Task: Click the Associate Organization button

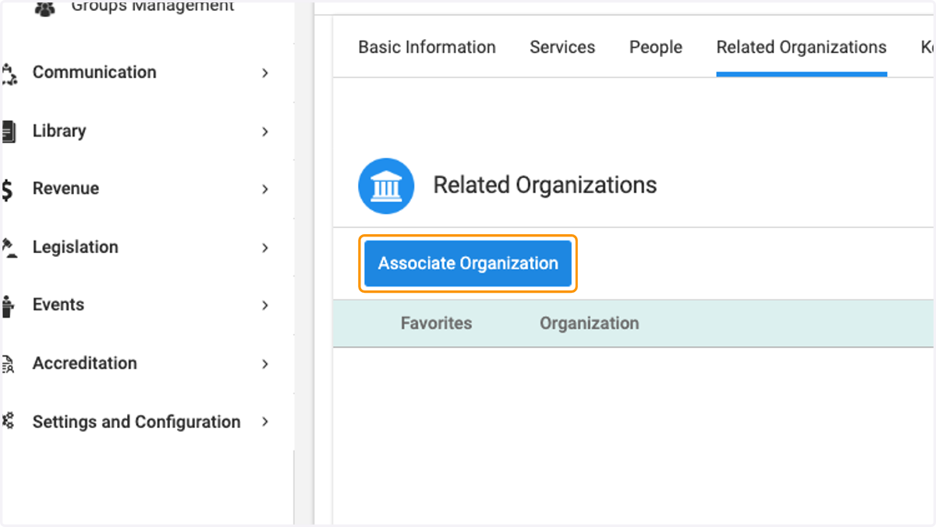Action: pyautogui.click(x=468, y=264)
